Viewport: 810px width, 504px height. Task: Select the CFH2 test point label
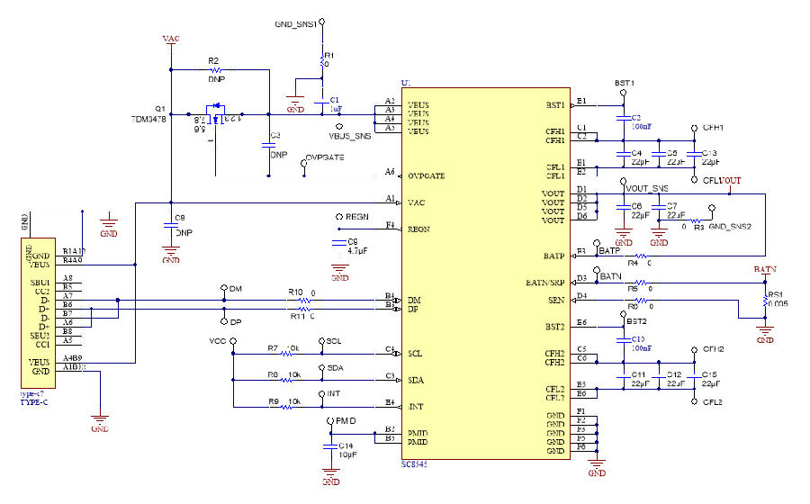tap(714, 349)
